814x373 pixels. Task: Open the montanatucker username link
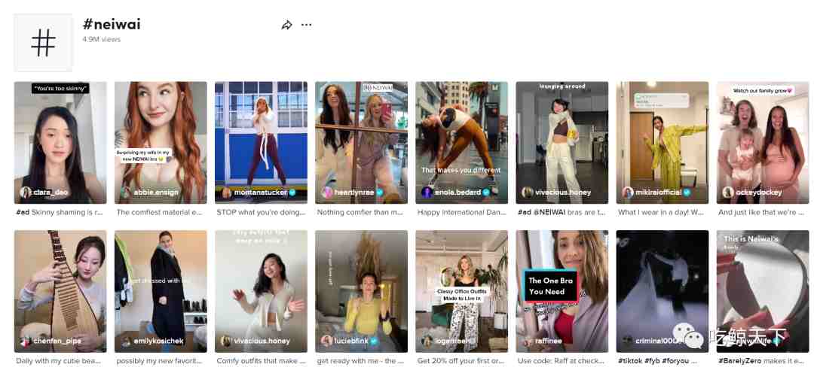261,193
